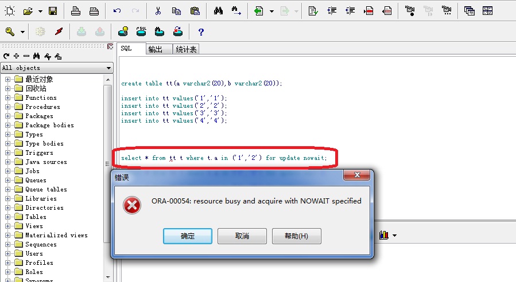Close the 错误 dialog
This screenshot has height=282, width=516.
click(x=357, y=175)
